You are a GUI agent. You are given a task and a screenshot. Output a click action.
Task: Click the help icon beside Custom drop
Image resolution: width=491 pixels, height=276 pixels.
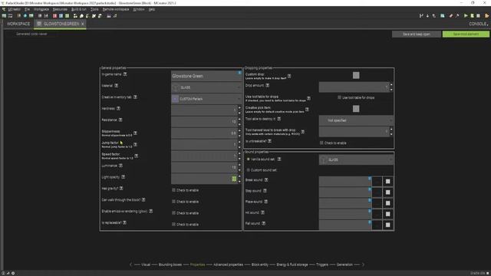point(289,76)
